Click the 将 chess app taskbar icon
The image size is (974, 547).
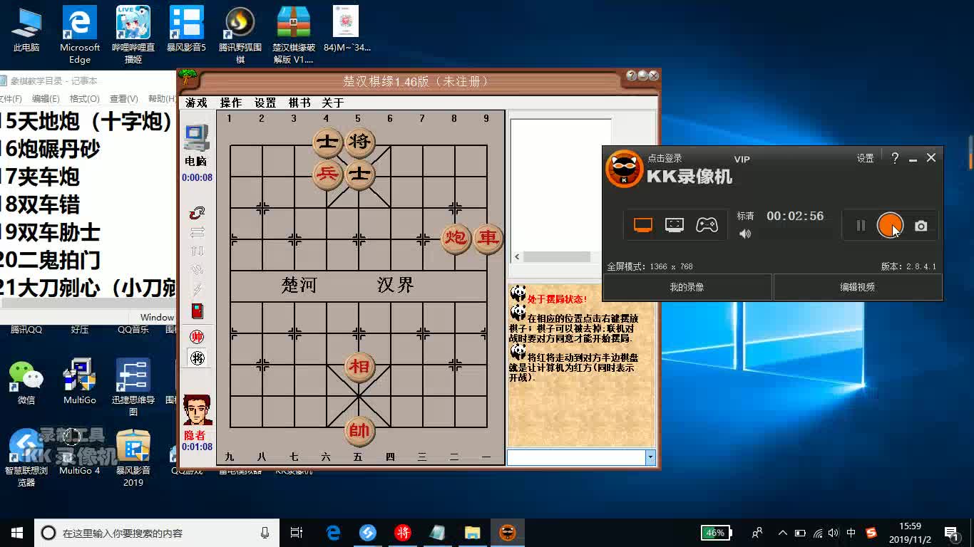(403, 533)
